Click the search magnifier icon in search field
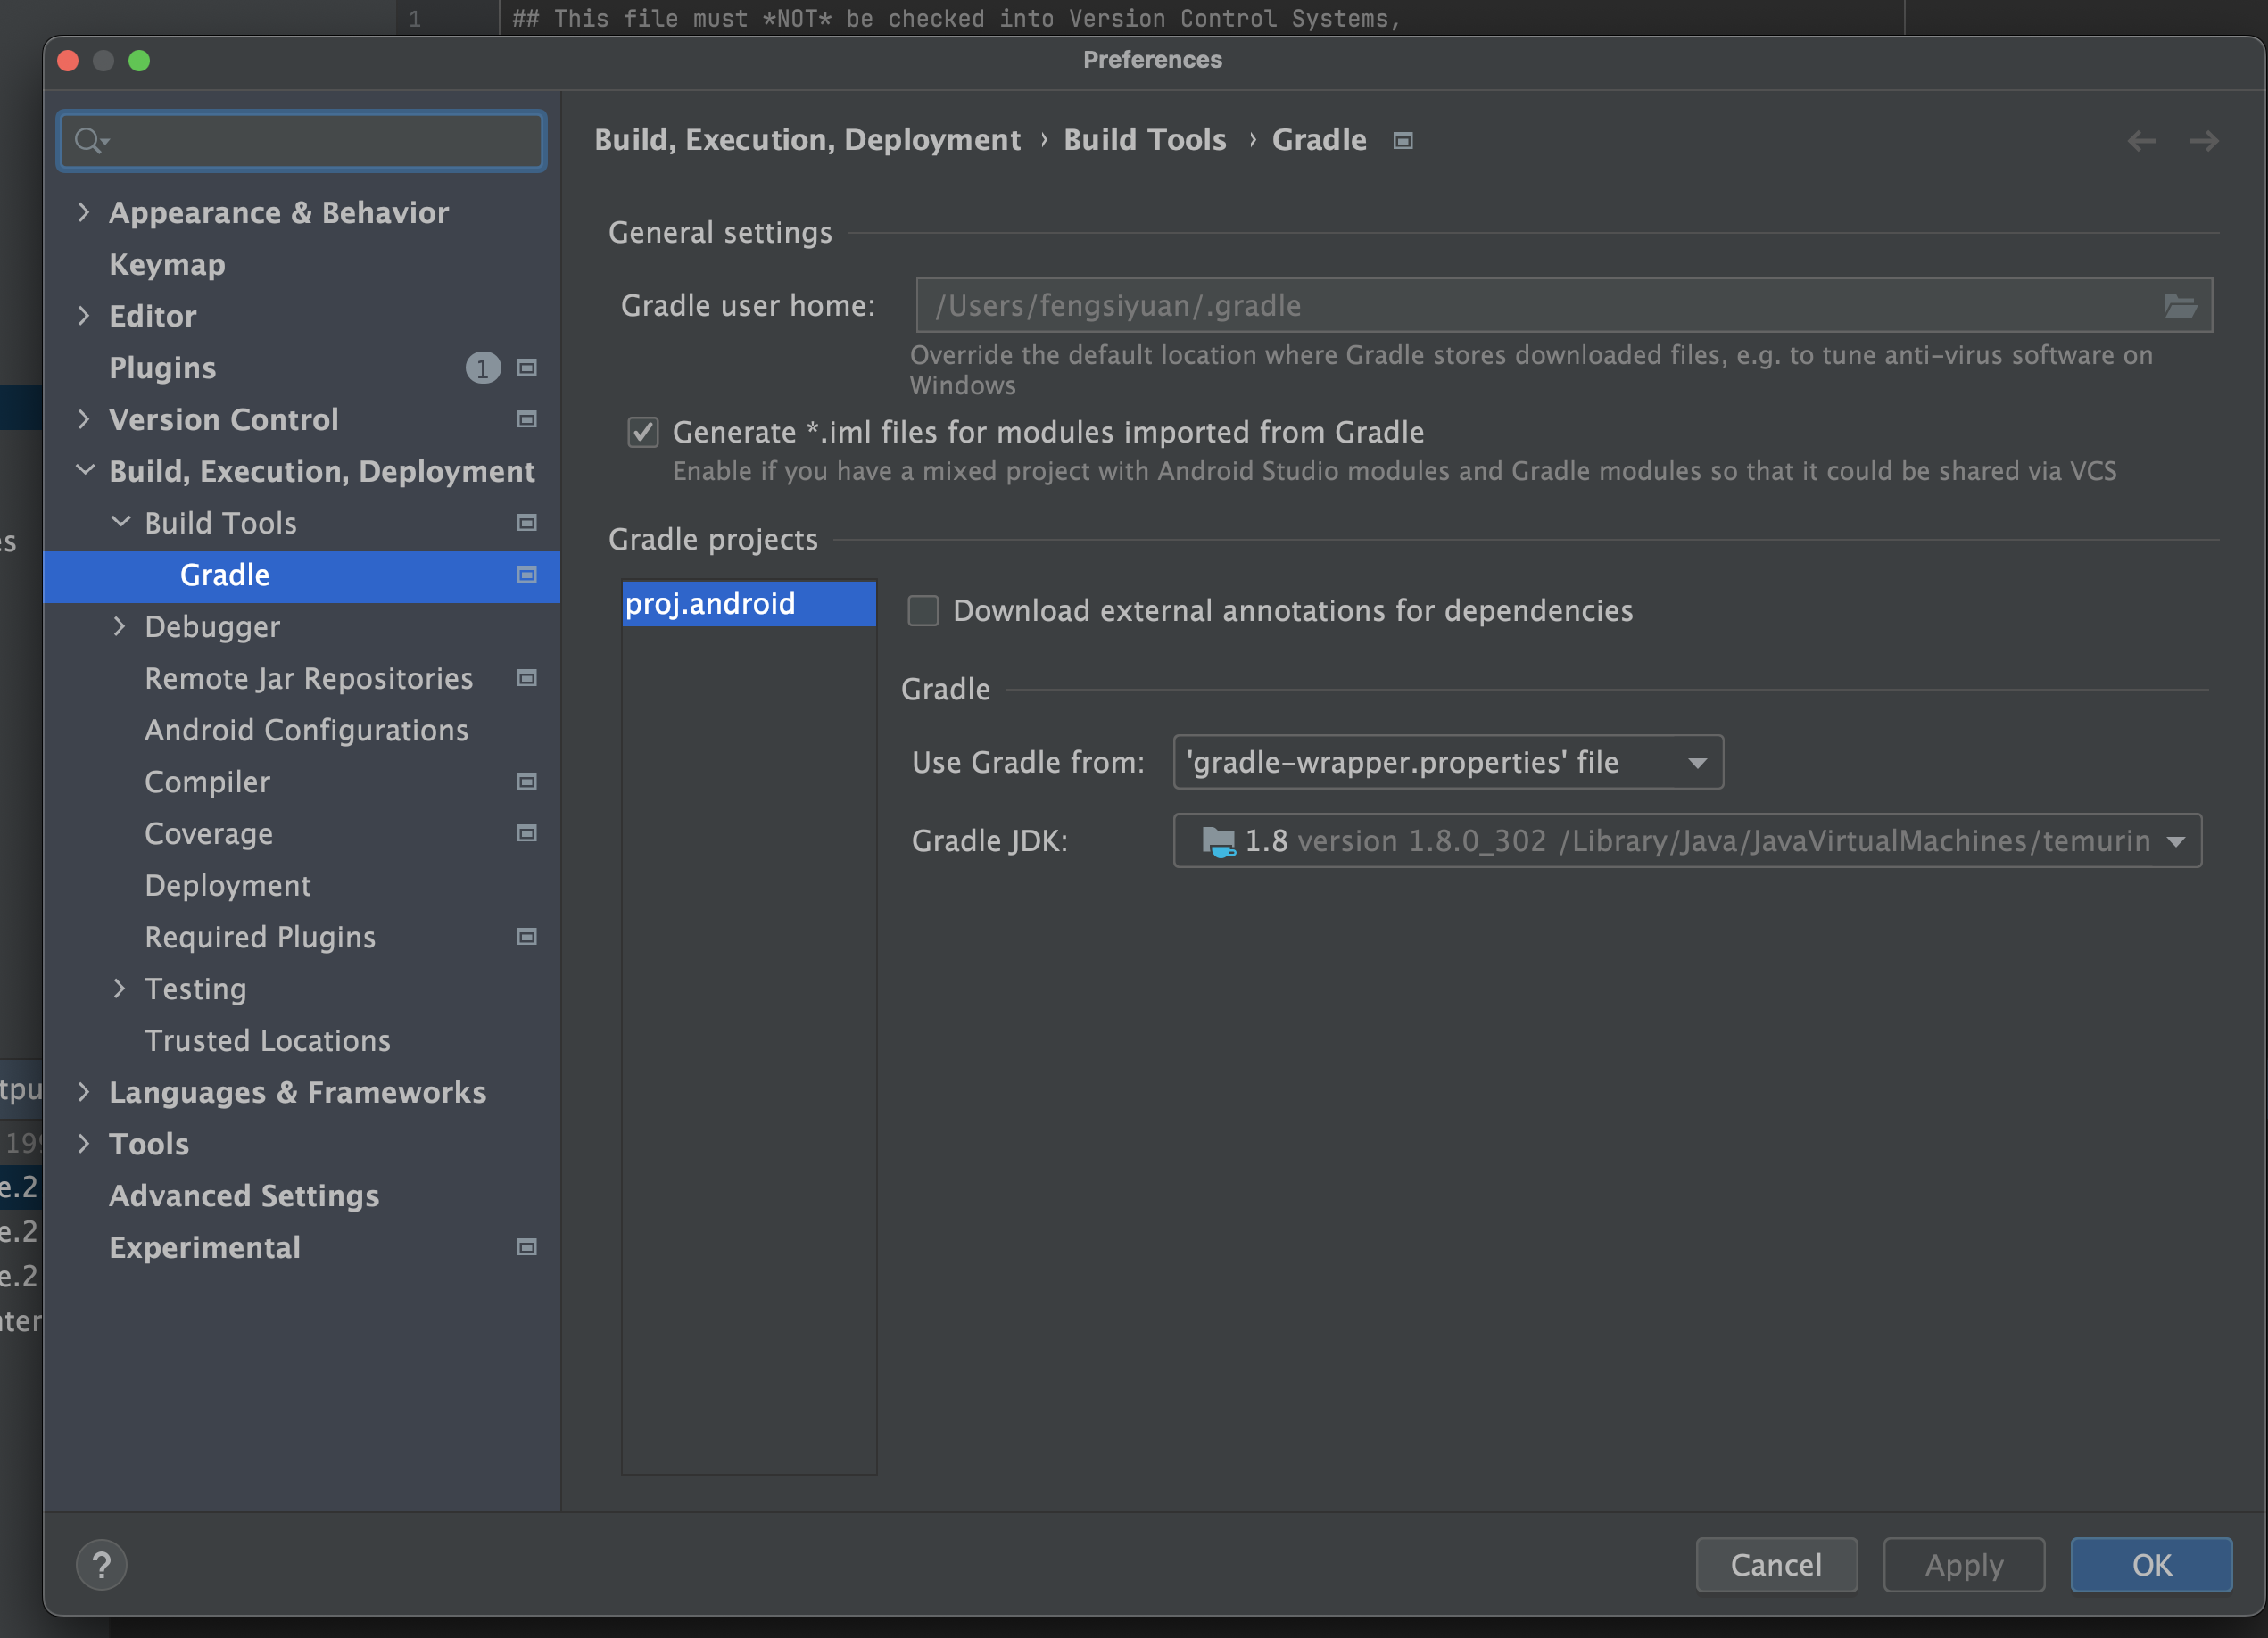Viewport: 2268px width, 1638px height. pyautogui.click(x=90, y=141)
